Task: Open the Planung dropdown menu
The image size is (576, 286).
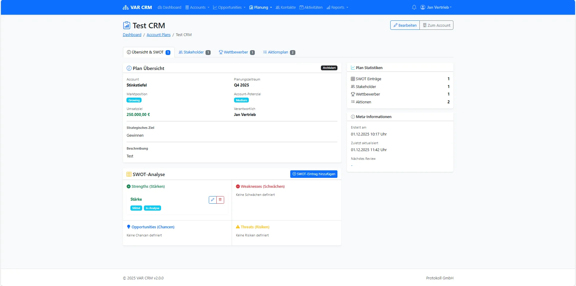Action: click(x=260, y=7)
